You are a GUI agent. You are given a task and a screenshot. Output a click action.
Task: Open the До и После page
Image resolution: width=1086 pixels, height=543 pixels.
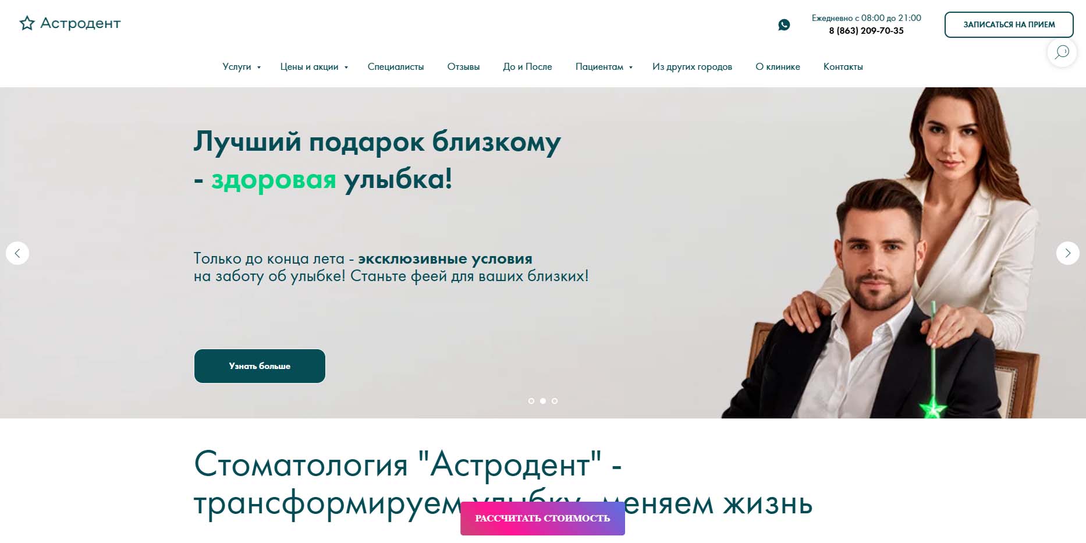click(527, 67)
